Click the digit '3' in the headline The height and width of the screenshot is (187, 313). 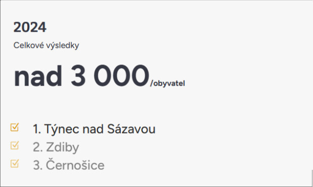78,76
